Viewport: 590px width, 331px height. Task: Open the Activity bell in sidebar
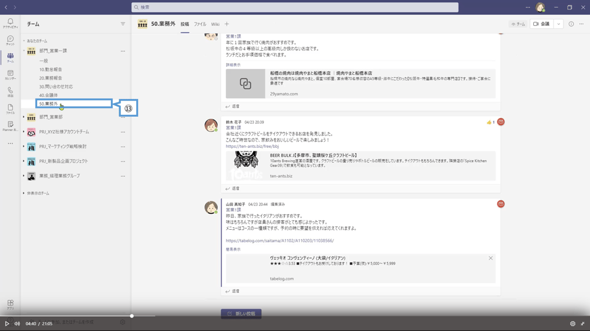(10, 23)
